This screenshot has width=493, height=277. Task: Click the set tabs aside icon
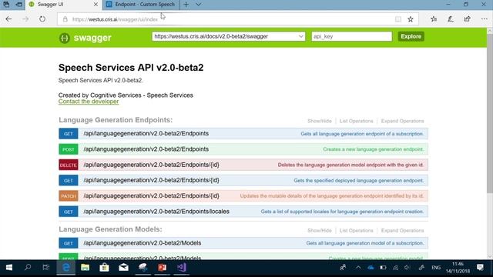[x=18, y=5]
